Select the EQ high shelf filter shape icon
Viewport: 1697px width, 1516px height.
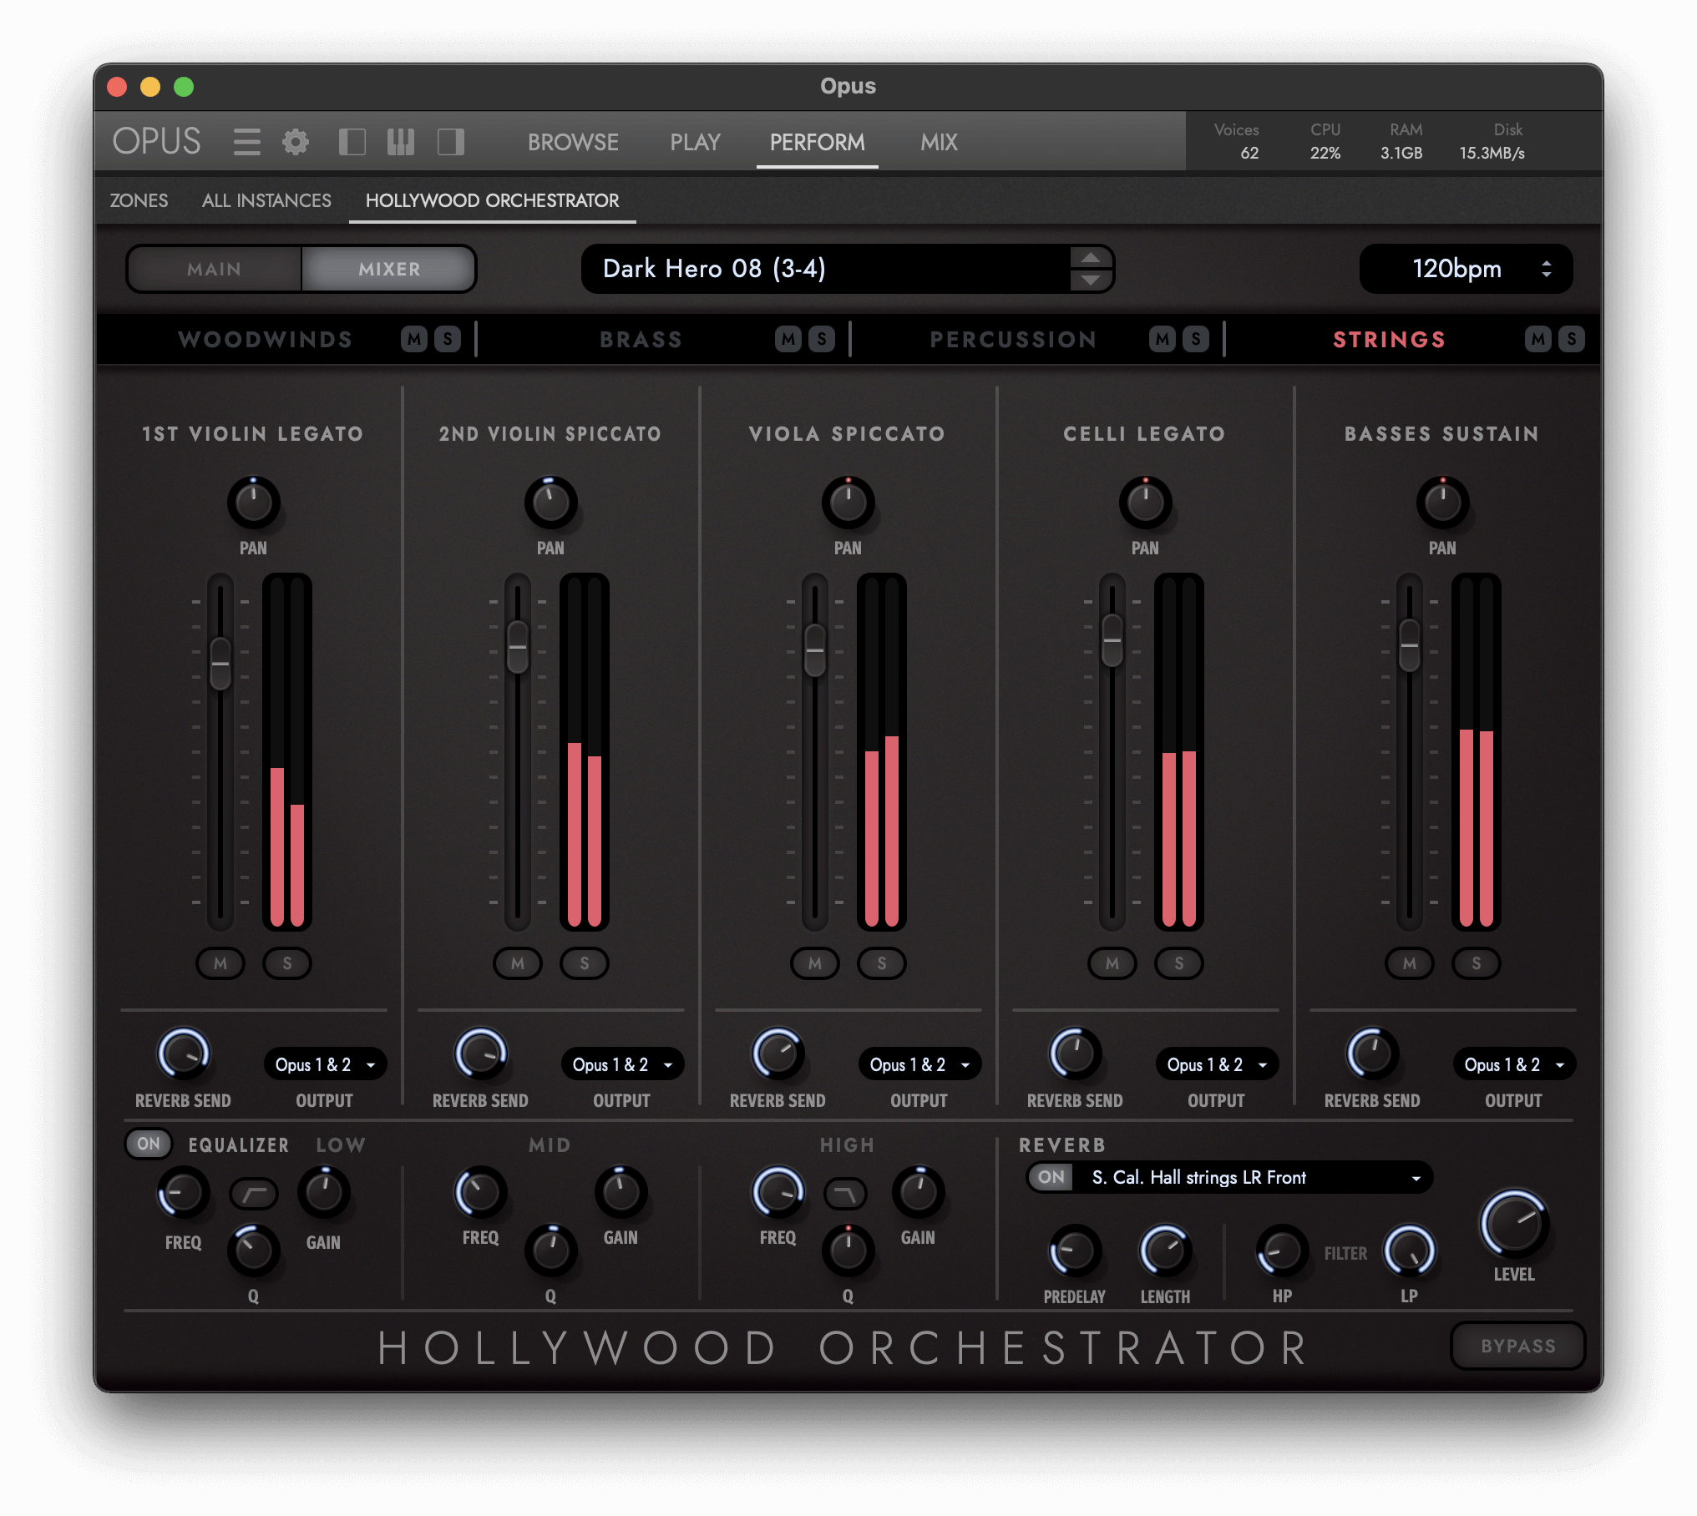click(845, 1195)
